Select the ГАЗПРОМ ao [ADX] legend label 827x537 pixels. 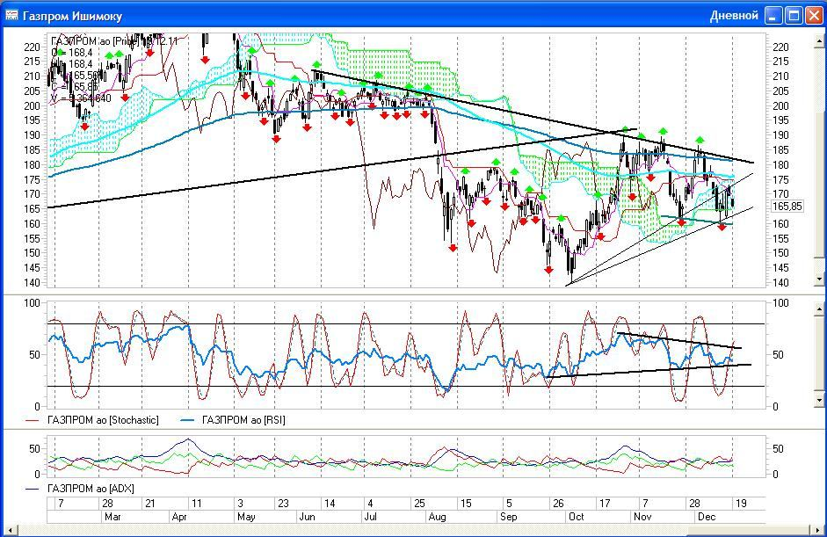(x=91, y=489)
